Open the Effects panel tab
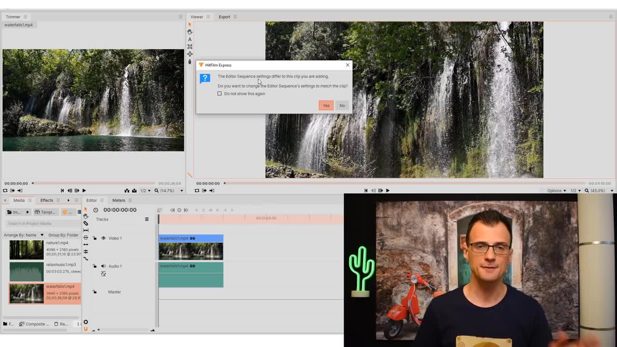617x347 pixels. pyautogui.click(x=47, y=200)
